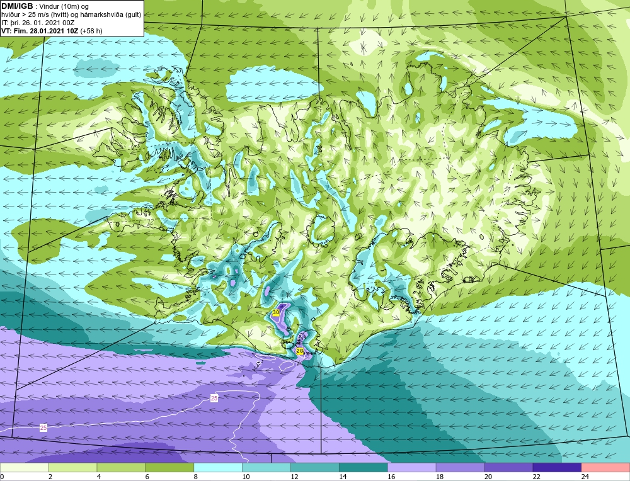Select the pale yellow 0–2 legend swatch

click(24, 468)
